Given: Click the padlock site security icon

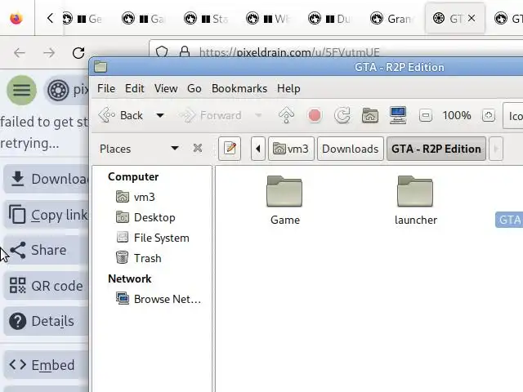Looking at the screenshot, I should click(x=185, y=52).
